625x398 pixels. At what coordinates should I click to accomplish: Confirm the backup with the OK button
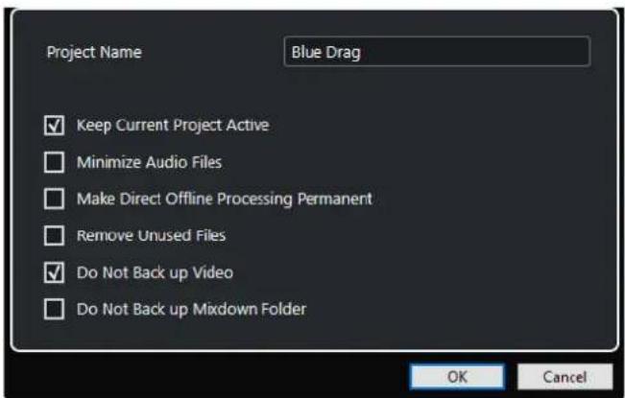coord(457,377)
